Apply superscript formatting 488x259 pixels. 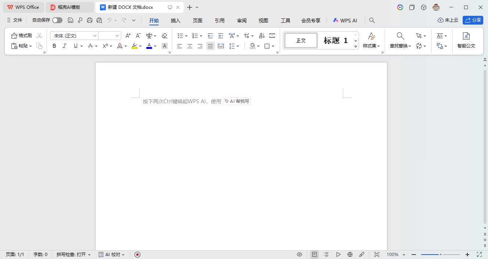105,46
